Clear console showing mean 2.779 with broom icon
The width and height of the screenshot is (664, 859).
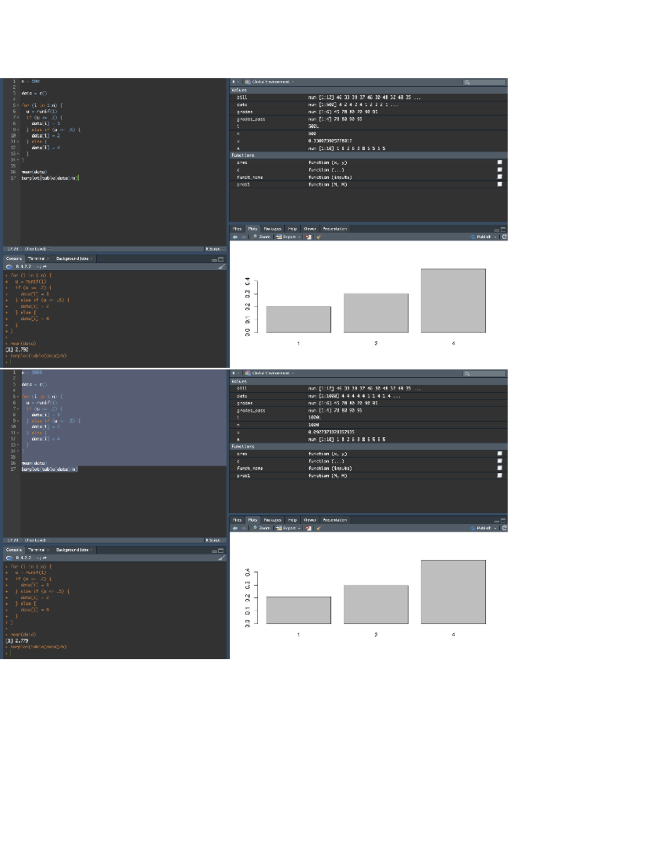click(222, 558)
